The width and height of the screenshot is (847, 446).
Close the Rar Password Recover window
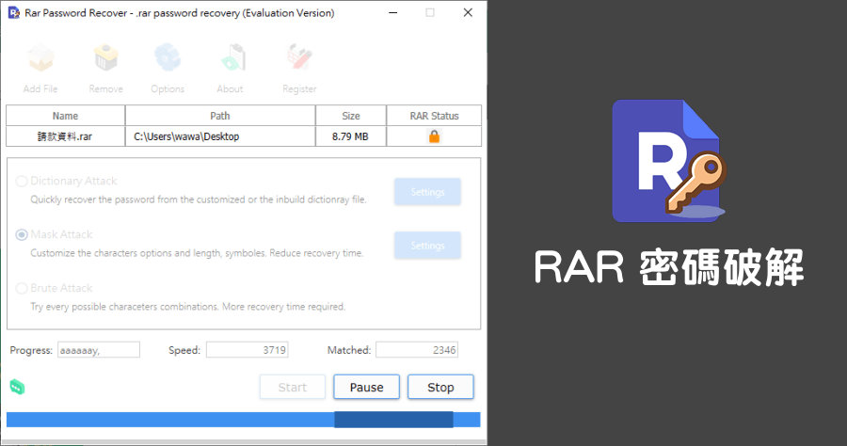[468, 13]
